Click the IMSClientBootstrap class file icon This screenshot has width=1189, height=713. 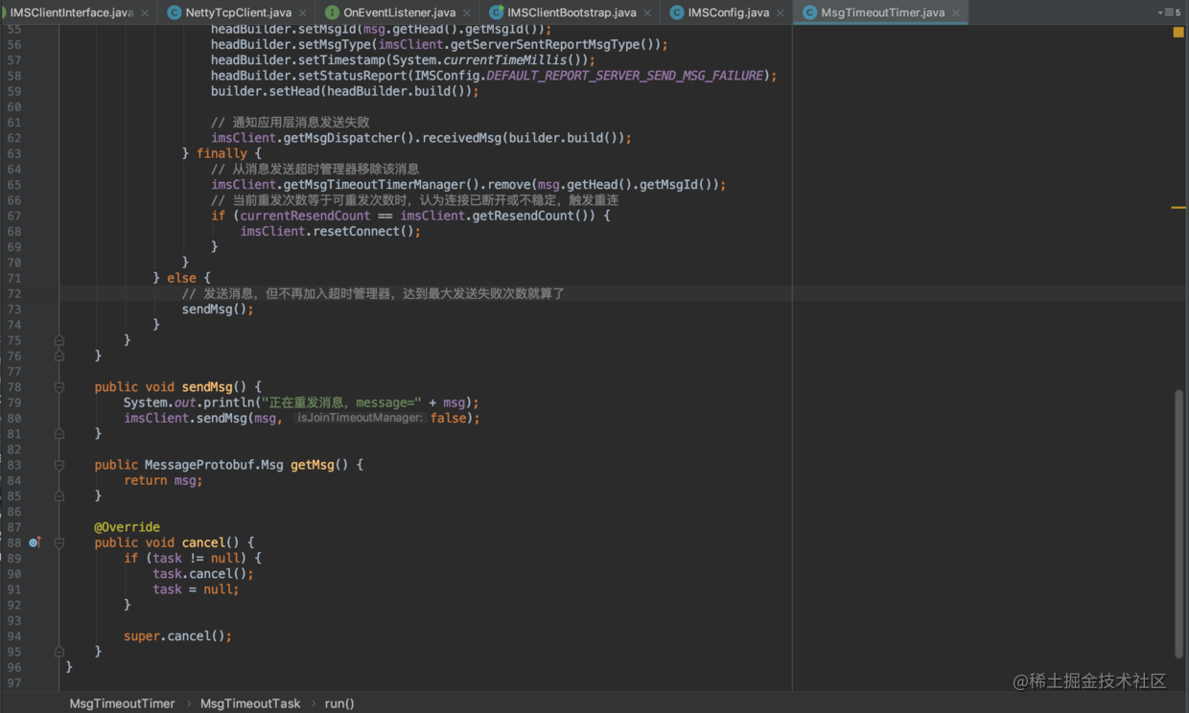click(496, 12)
